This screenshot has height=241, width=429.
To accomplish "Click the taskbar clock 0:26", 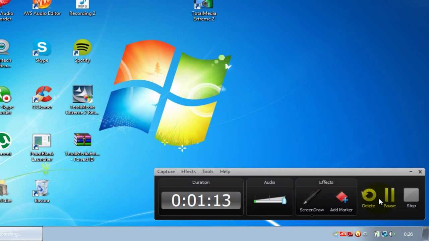I will pos(408,234).
